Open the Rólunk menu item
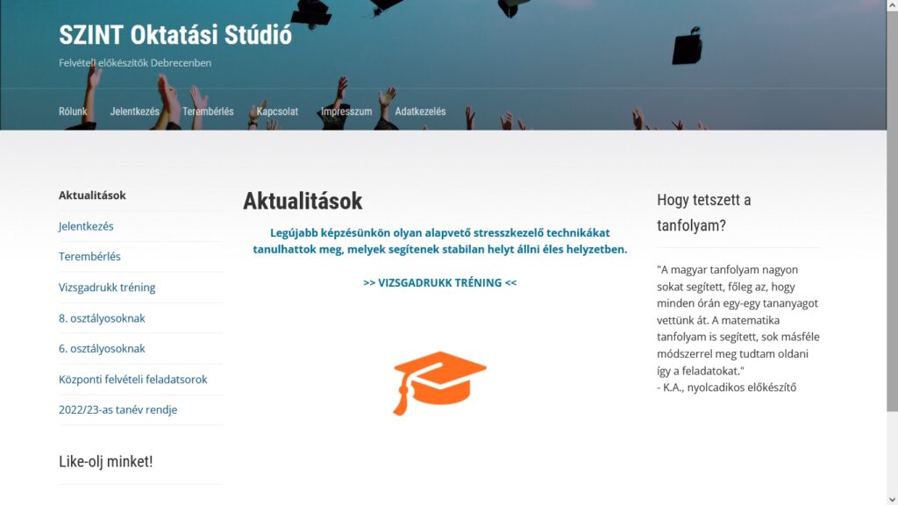Image resolution: width=898 pixels, height=505 pixels. coord(73,111)
